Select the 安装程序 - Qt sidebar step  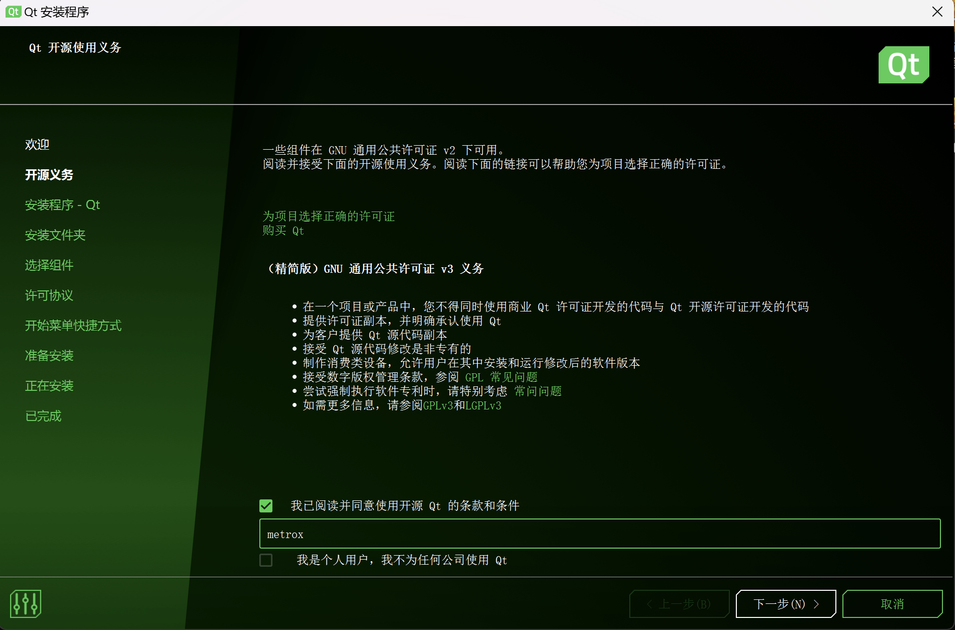(x=62, y=205)
